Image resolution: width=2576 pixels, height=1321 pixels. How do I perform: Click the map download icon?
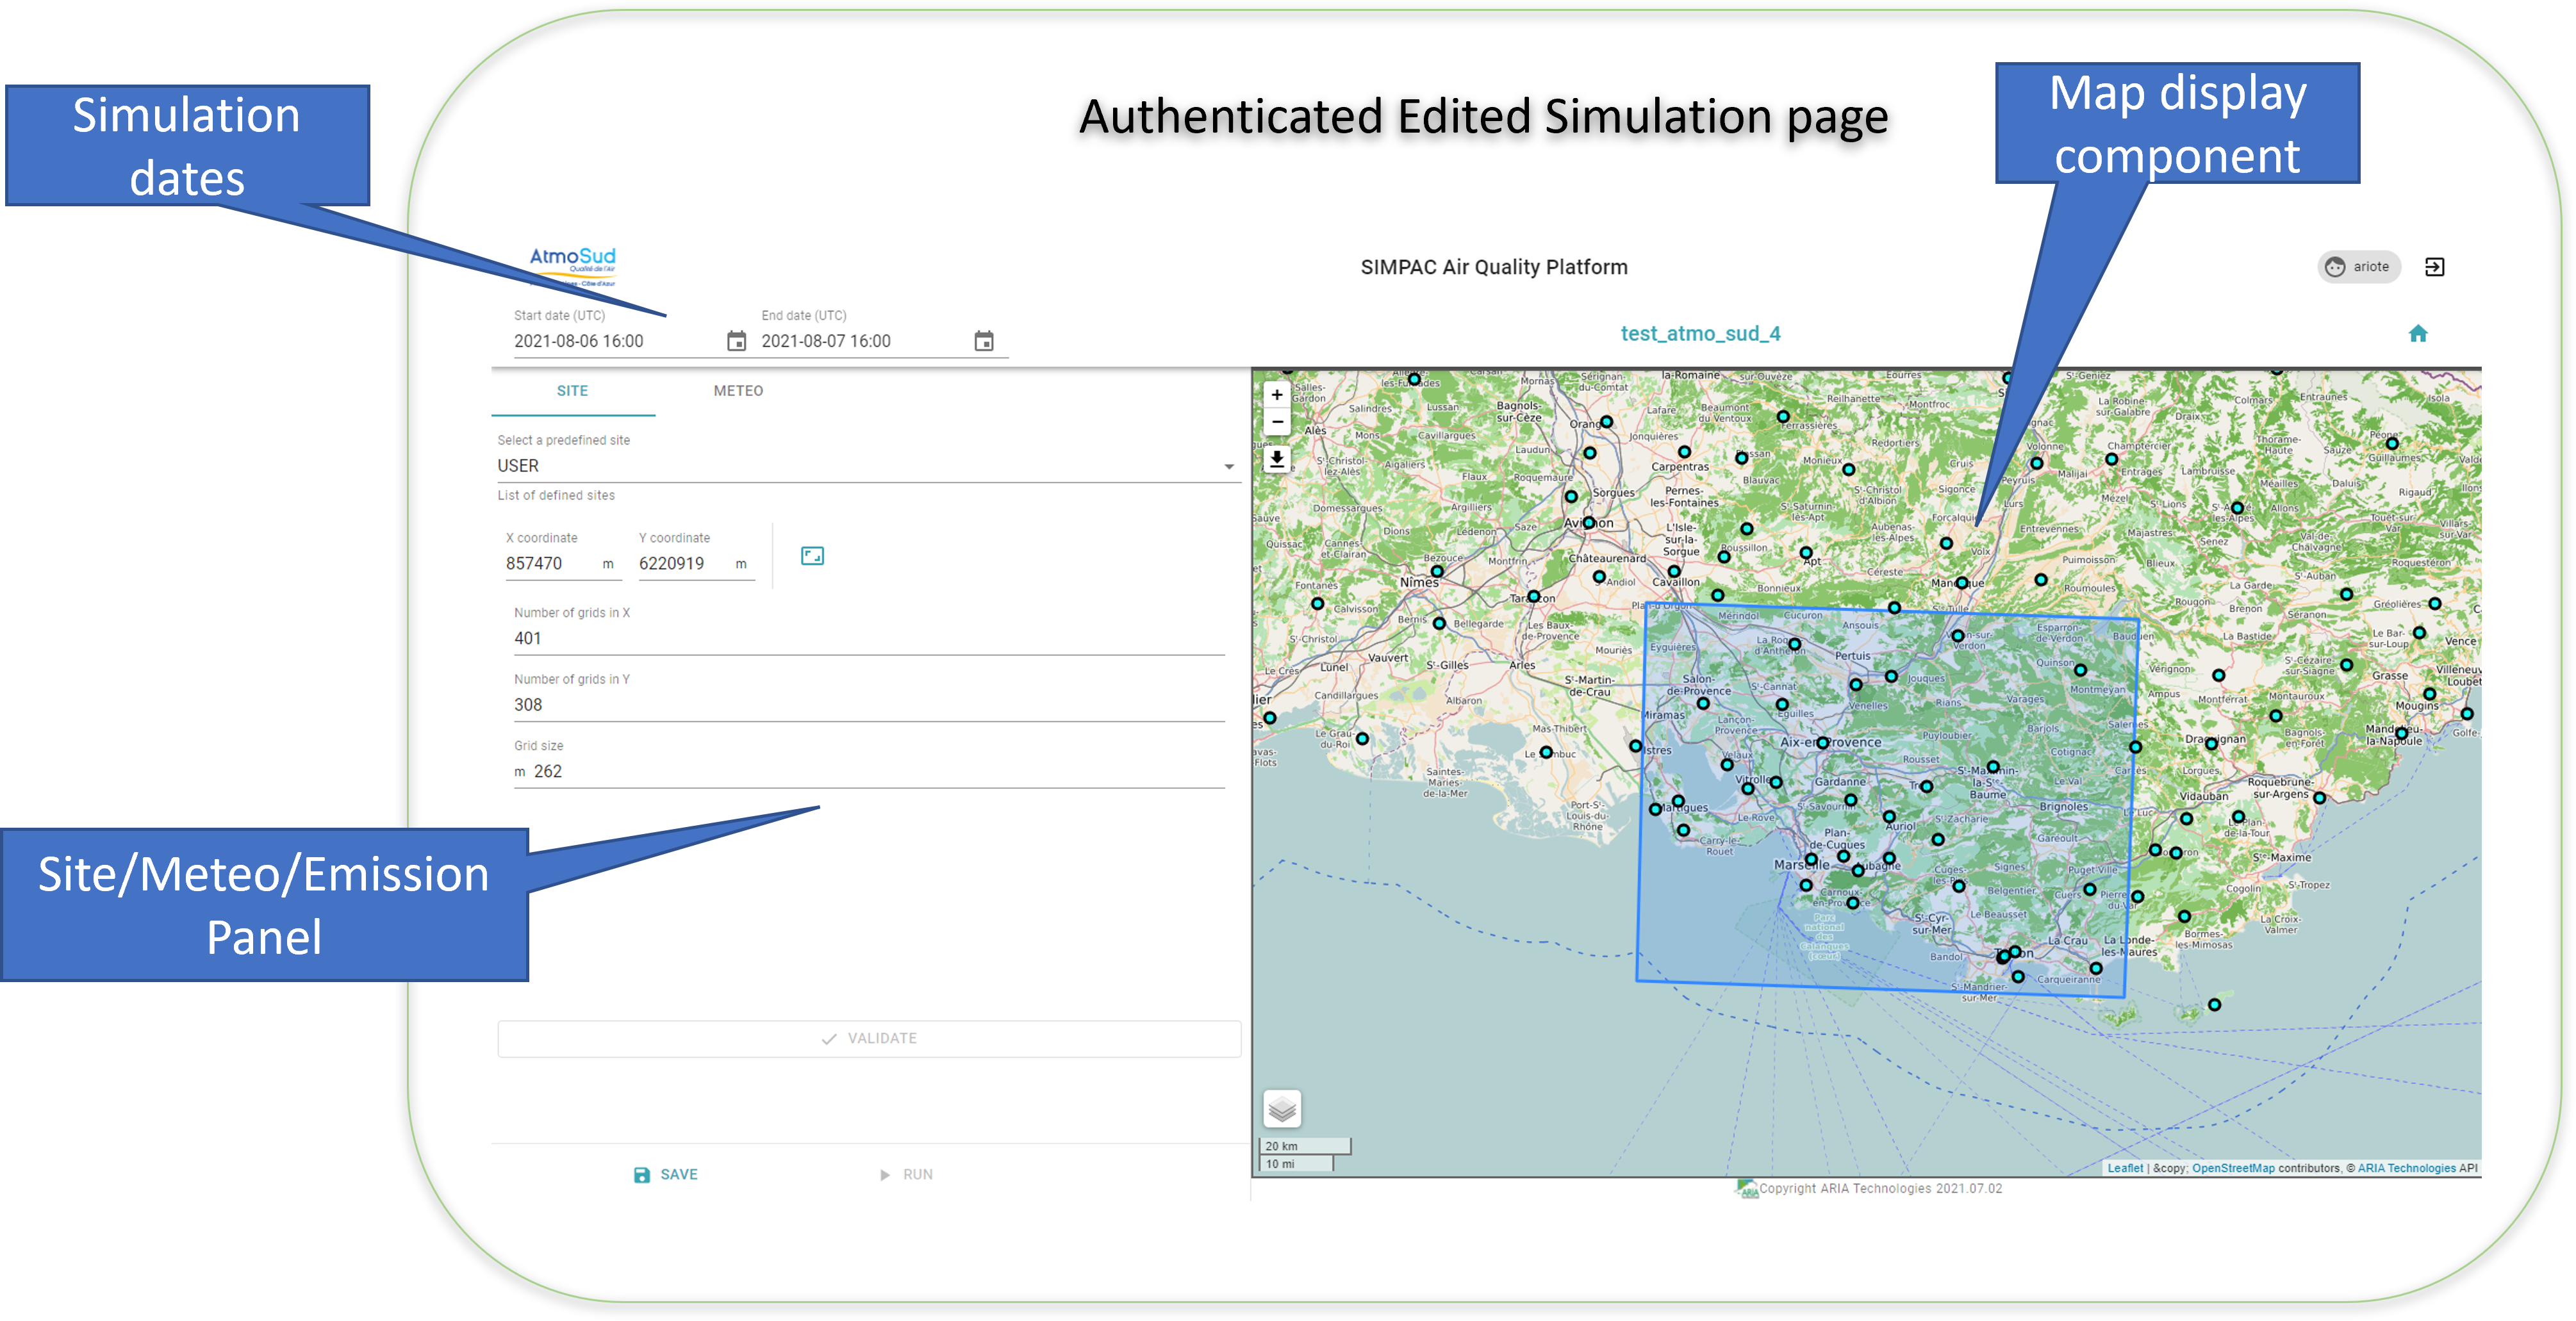click(x=1277, y=459)
